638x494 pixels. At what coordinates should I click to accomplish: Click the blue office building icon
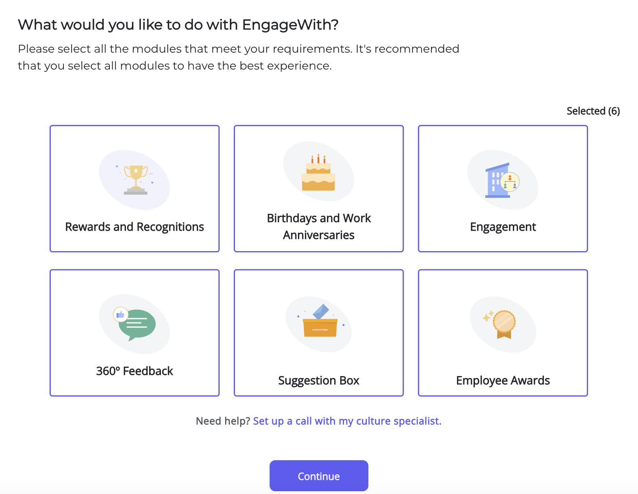497,180
